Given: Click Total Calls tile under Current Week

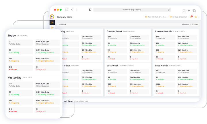Looking at the screenshot, I should tap(117, 37).
